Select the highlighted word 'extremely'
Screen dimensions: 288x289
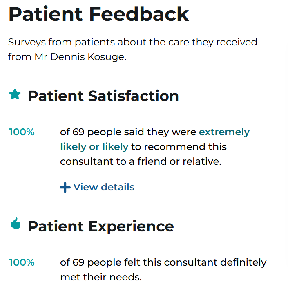[x=224, y=132]
